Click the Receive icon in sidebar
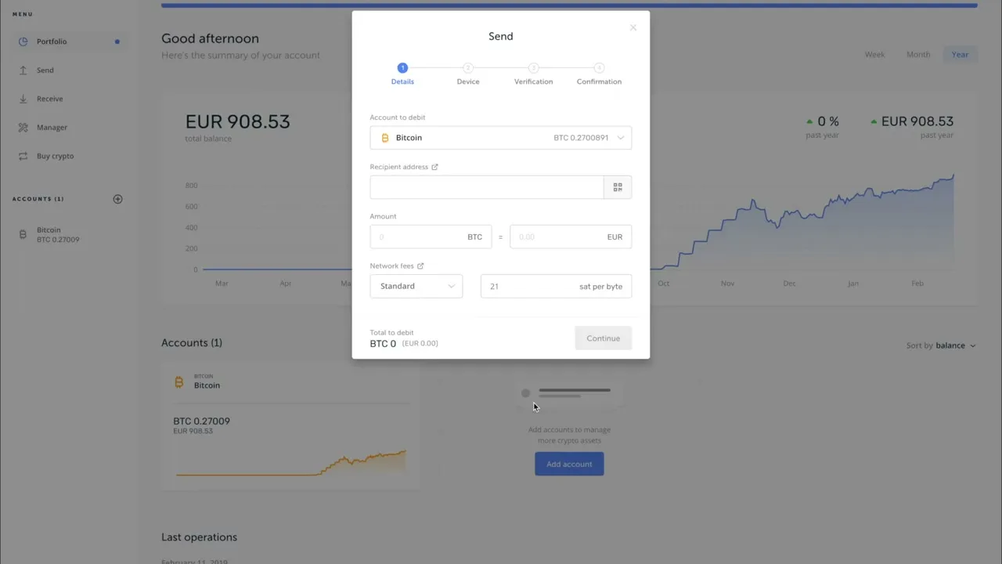 pos(23,99)
